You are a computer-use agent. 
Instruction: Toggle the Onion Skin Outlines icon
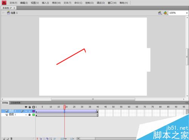[x=44, y=138]
